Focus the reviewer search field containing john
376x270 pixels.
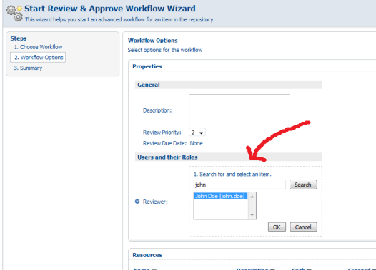(x=239, y=185)
